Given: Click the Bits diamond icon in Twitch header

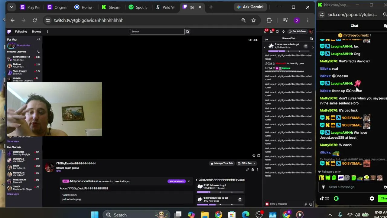Looking at the screenshot, I should pyautogui.click(x=283, y=31).
